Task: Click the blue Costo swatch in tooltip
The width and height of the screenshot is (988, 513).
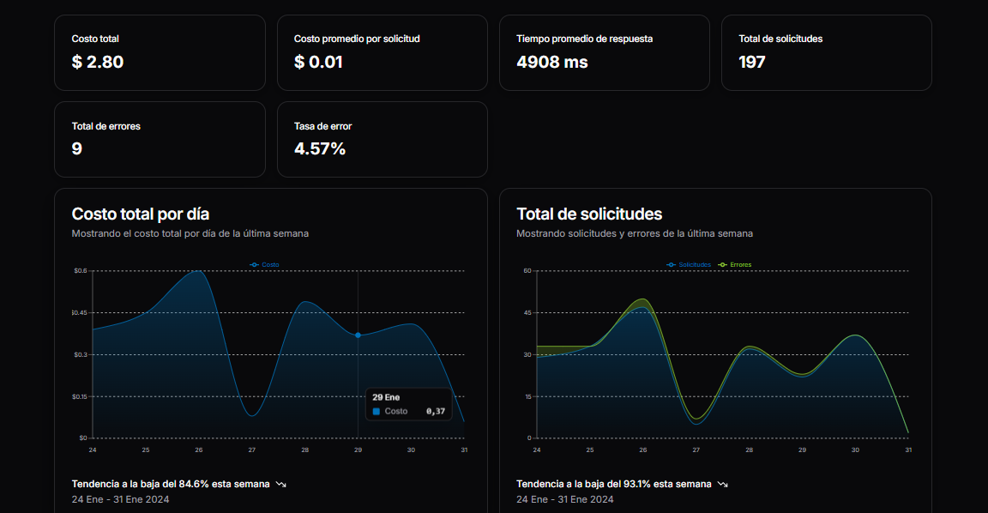Action: coord(376,412)
